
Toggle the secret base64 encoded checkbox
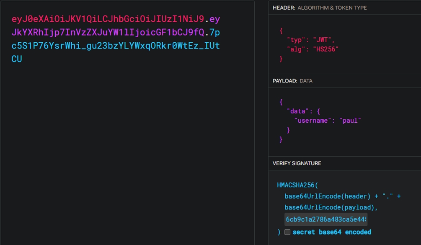pyautogui.click(x=287, y=232)
